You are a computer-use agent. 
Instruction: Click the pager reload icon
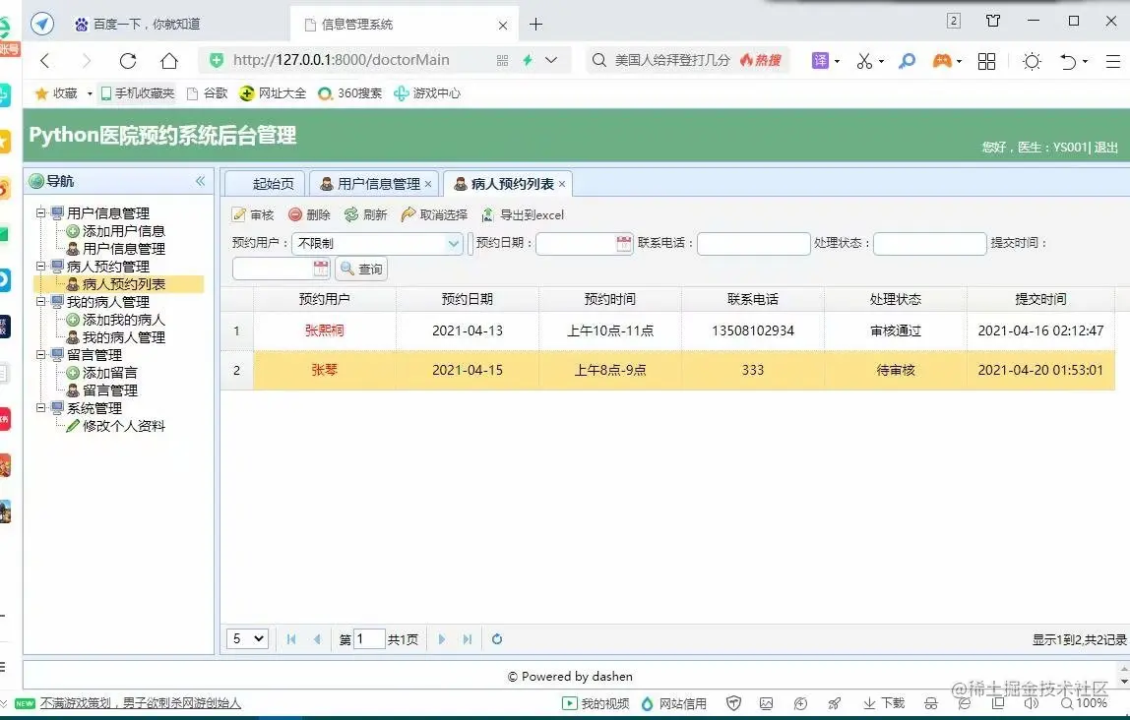click(x=496, y=638)
